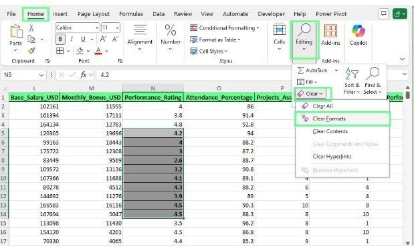
Task: Apply the Fill Color bucket
Action: click(x=80, y=50)
